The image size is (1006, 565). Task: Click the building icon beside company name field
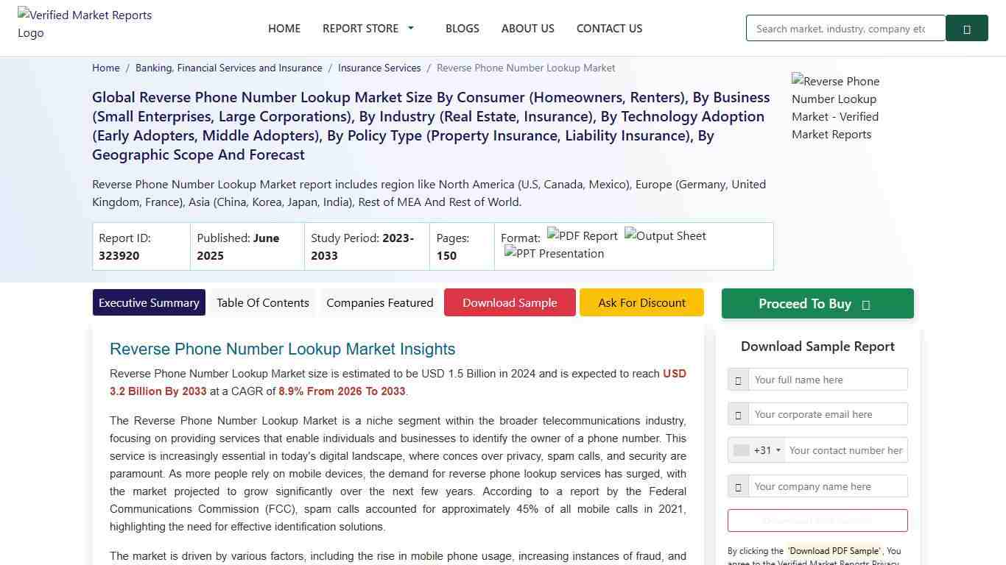[x=738, y=486]
